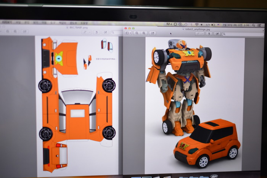This screenshot has width=267, height=178.
Task: Open the 책갈피 menu
Action: pyautogui.click(x=63, y=23)
